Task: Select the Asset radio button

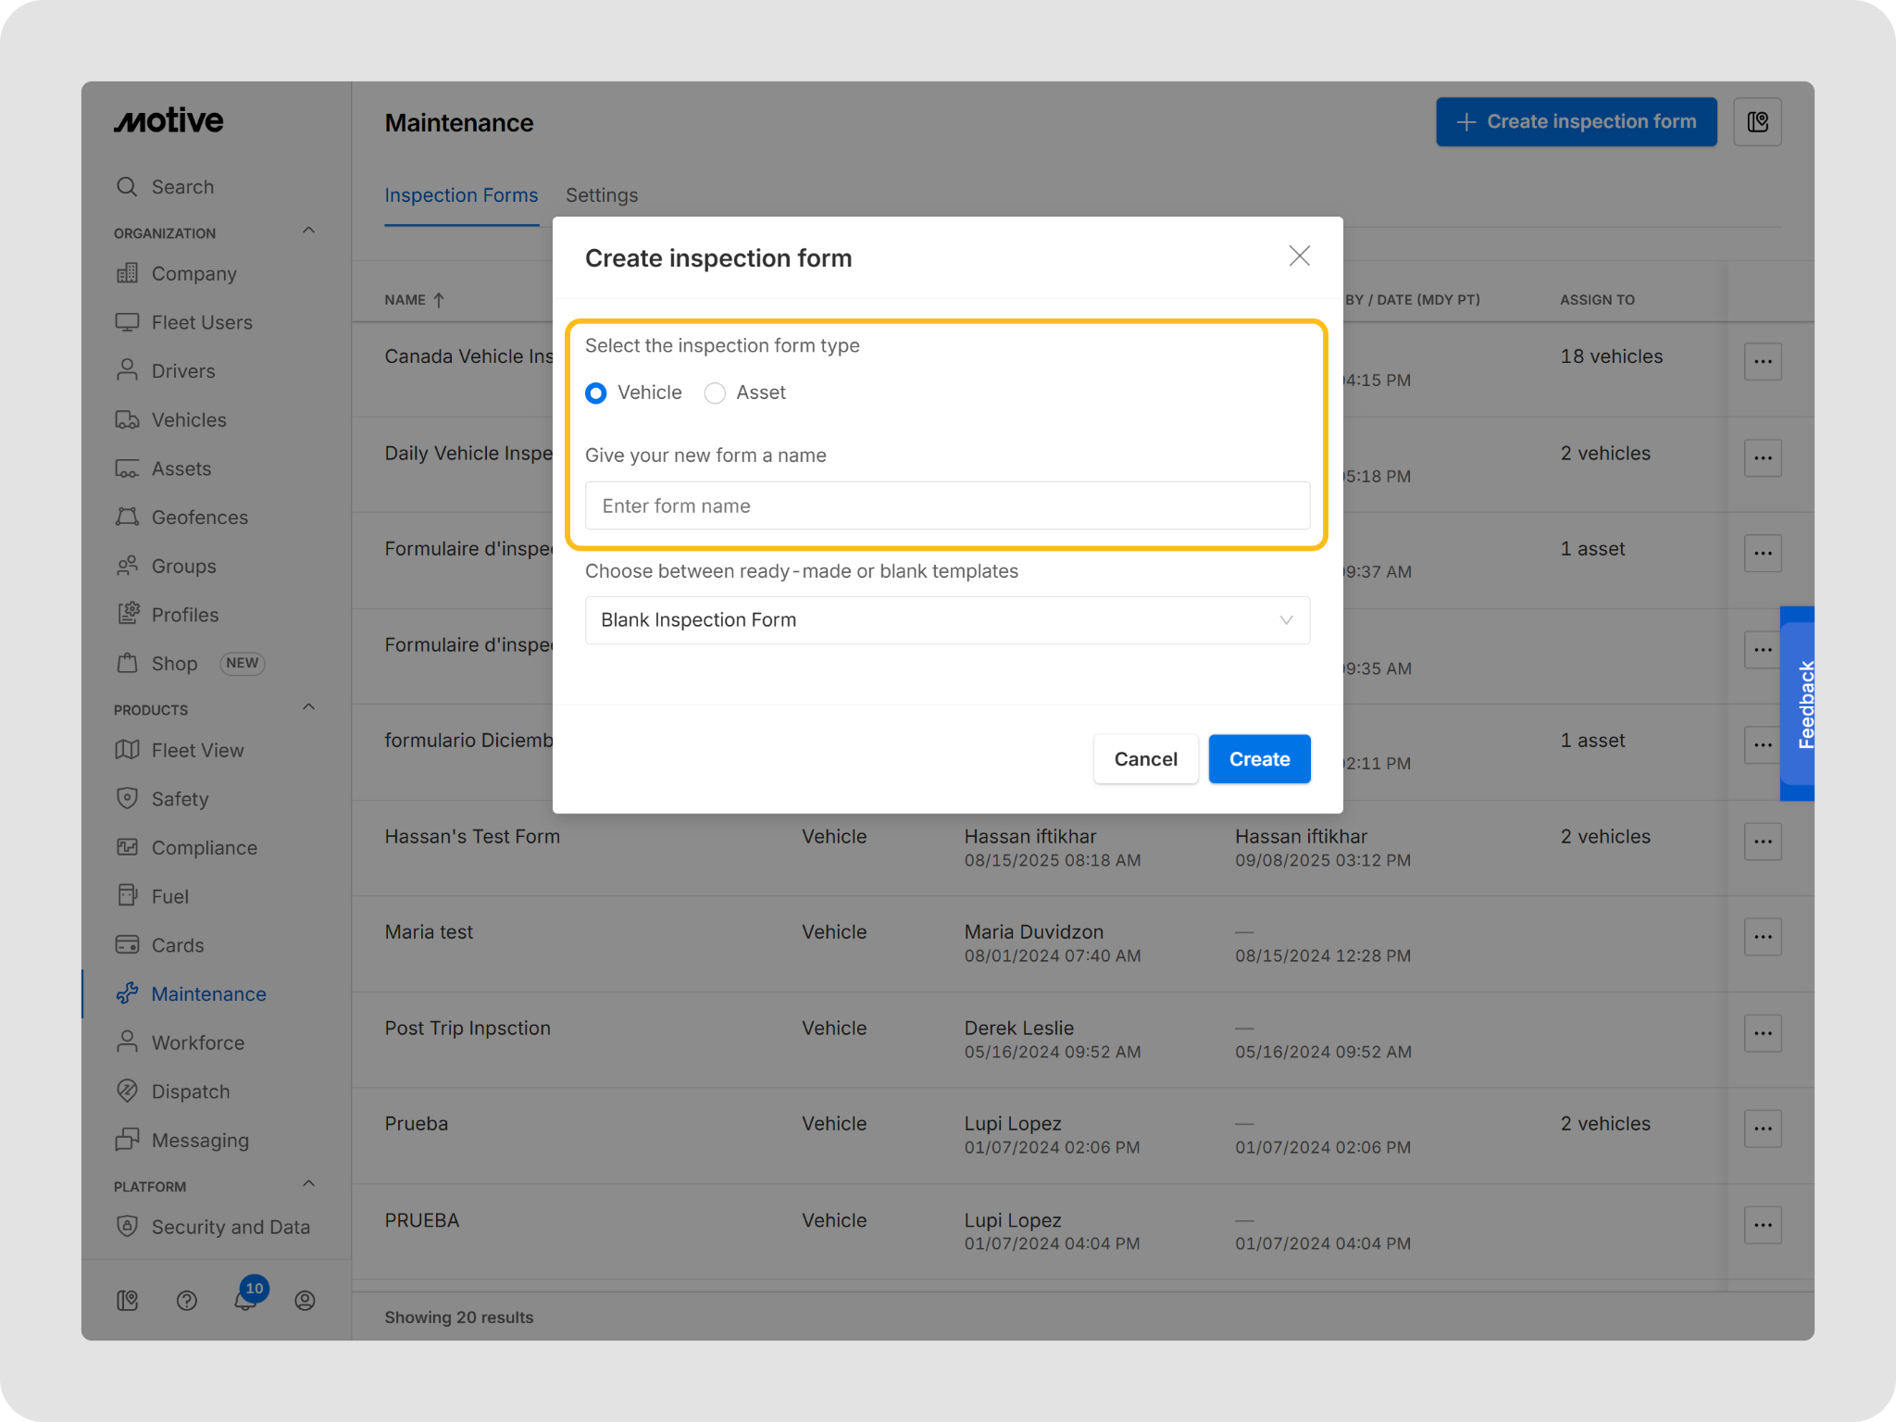Action: click(x=715, y=393)
